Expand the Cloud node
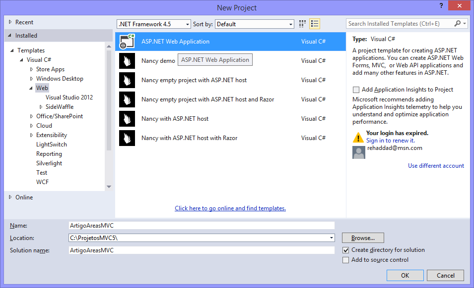This screenshot has width=474, height=288. [x=31, y=126]
